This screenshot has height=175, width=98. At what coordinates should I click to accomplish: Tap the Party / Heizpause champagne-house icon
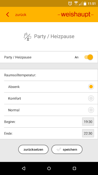point(28,36)
